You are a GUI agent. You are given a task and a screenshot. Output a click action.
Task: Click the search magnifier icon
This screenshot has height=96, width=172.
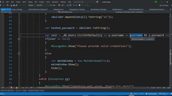[x=97, y=2]
